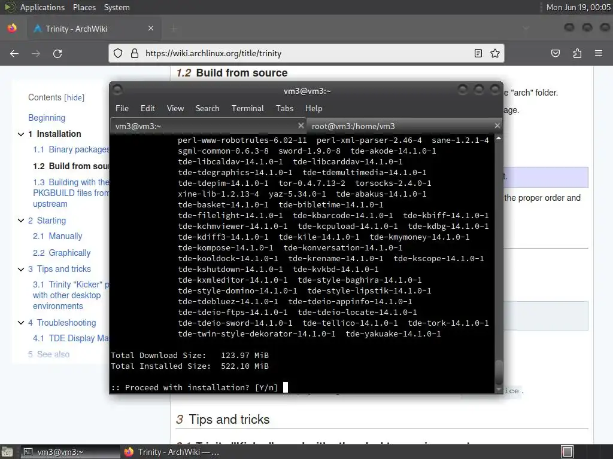Collapse the 3 Tips and tricks section

tap(21, 270)
